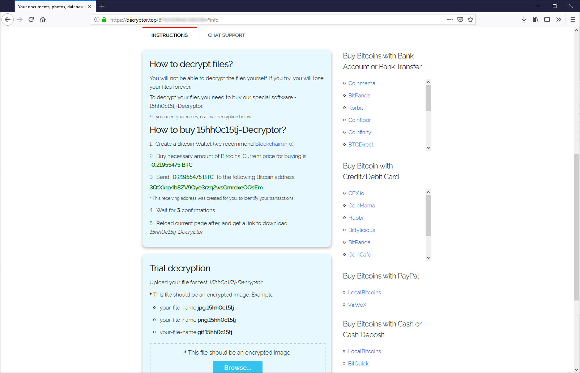Viewport: 580px width, 373px height.
Task: Switch to the Chat Support tab
Action: (x=226, y=35)
